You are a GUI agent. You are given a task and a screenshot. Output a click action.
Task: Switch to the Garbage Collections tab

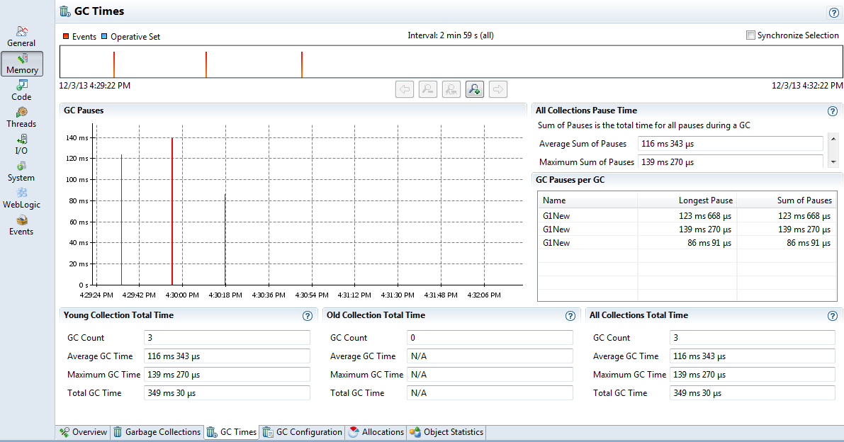point(157,432)
